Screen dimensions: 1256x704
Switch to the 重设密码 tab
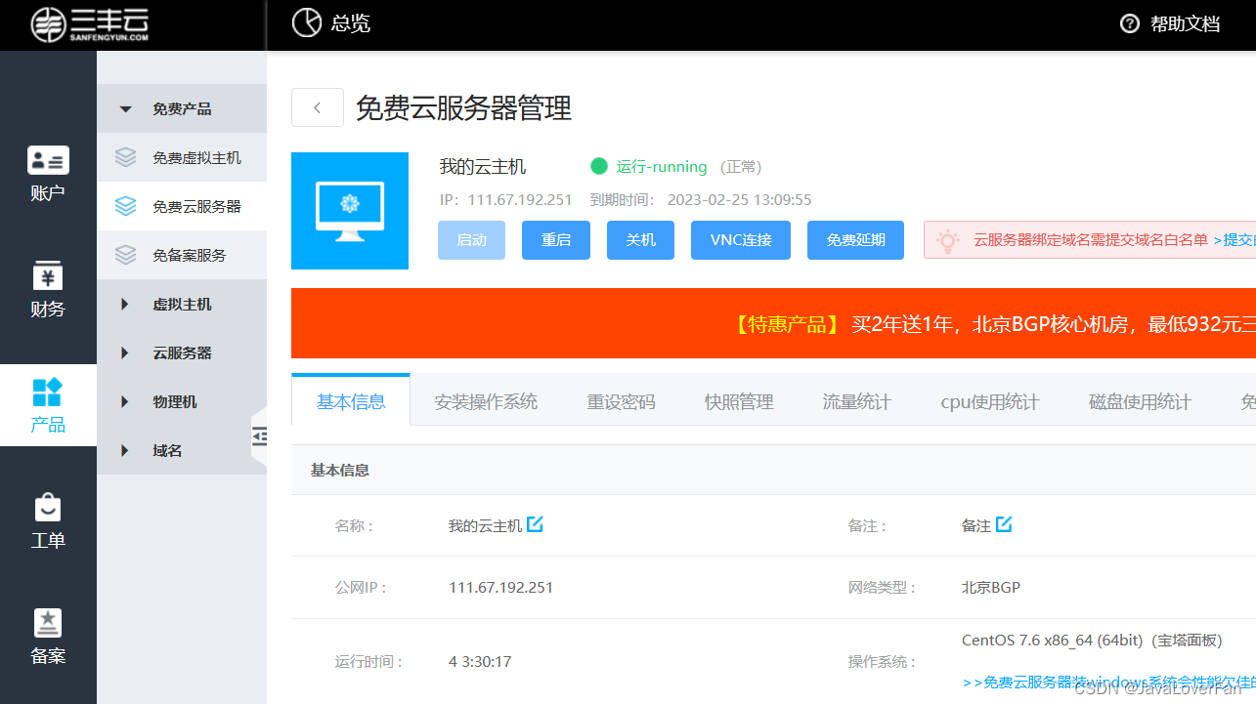(621, 401)
